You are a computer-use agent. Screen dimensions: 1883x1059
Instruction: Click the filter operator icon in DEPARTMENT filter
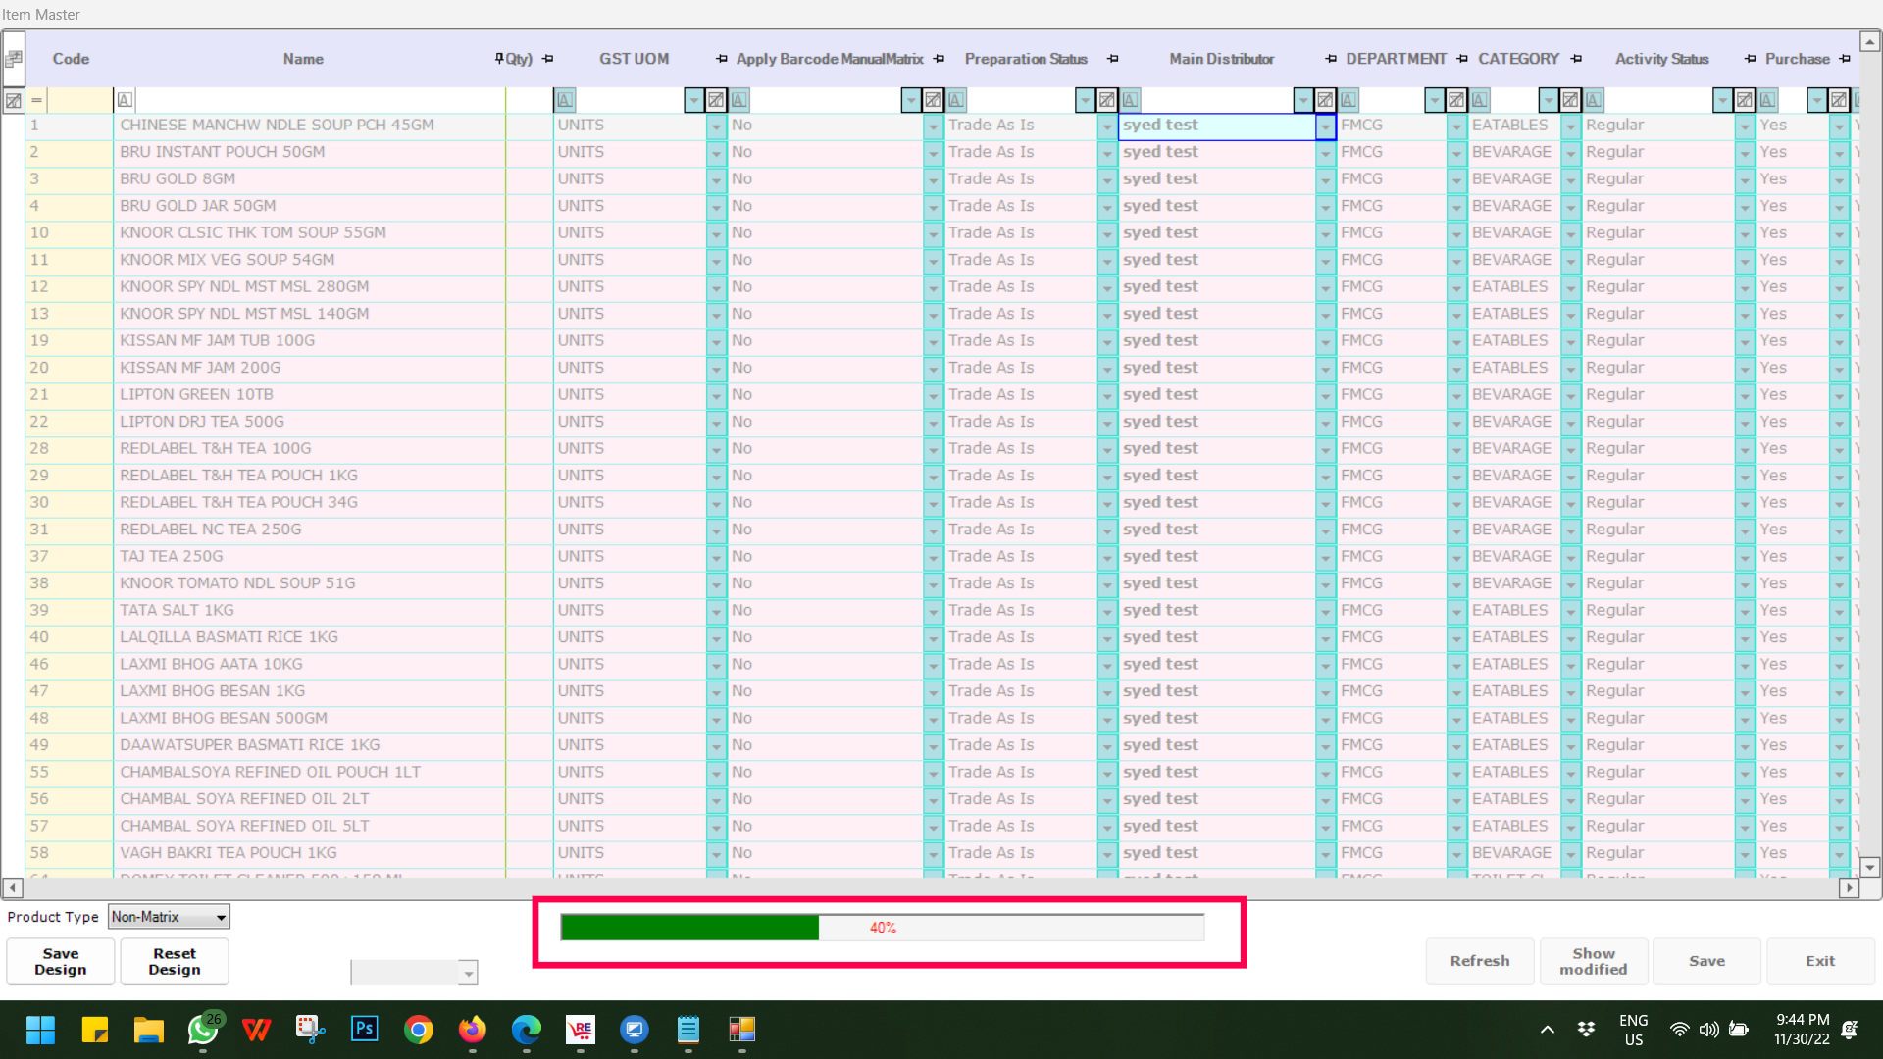1349,100
